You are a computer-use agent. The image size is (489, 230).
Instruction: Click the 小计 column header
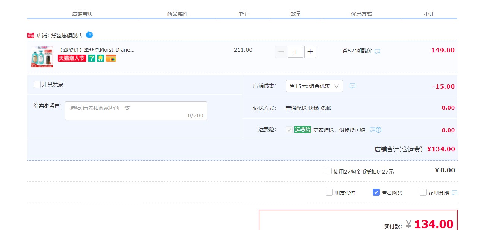(429, 14)
